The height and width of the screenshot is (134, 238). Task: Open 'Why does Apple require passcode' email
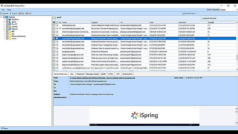tap(105, 65)
